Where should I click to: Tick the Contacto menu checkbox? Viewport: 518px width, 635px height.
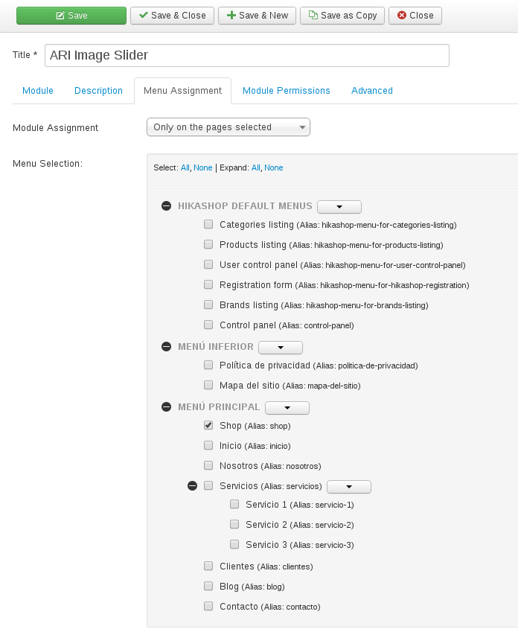tap(208, 607)
